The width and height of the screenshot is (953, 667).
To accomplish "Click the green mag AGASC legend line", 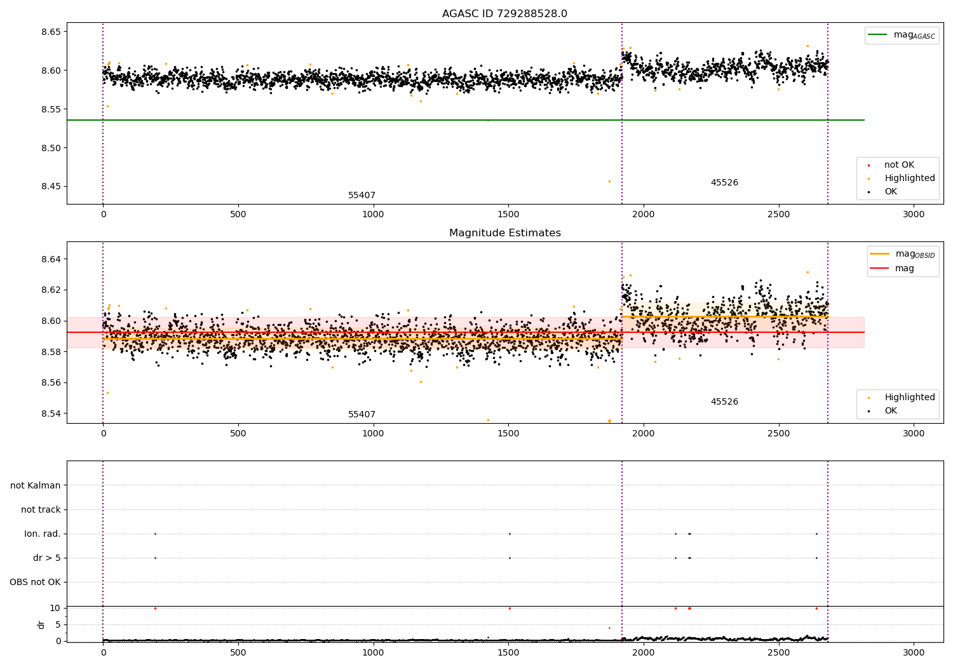I will pos(878,35).
